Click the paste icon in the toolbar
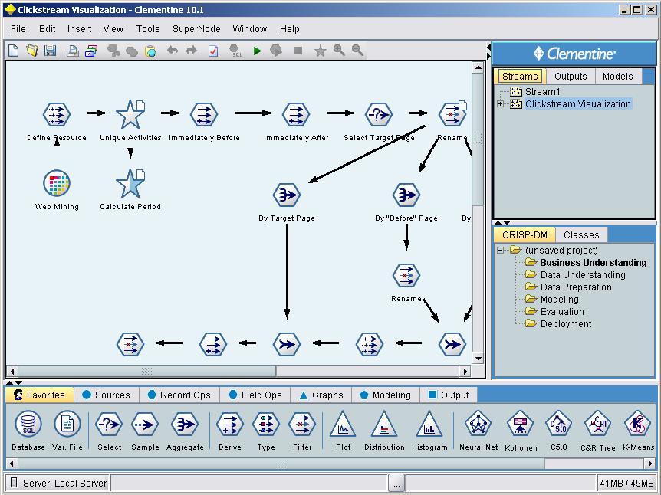This screenshot has width=661, height=495. tap(150, 51)
